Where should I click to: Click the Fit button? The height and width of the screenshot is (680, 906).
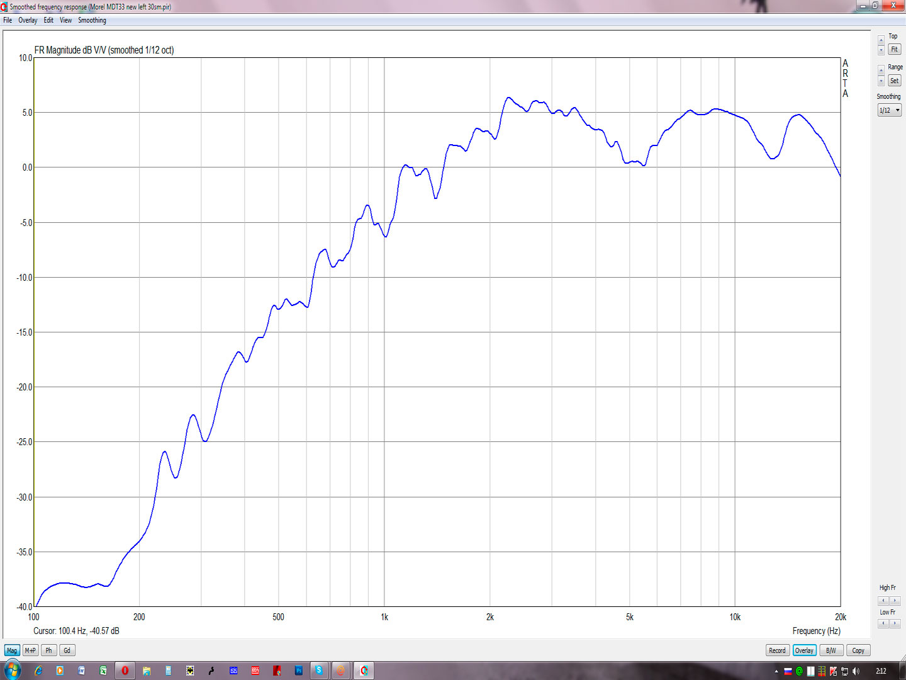894,49
